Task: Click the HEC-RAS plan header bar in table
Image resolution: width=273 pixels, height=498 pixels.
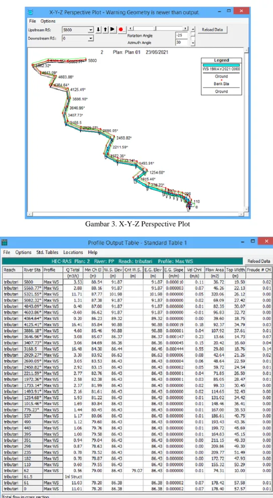Action: coord(123,262)
